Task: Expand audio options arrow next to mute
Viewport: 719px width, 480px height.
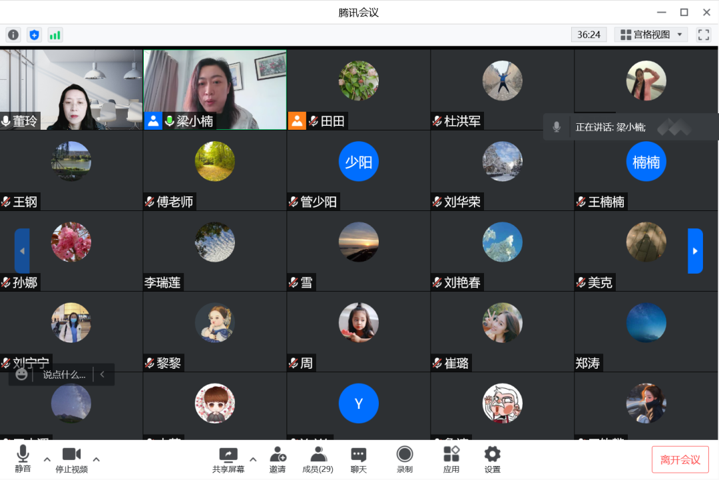Action: [x=47, y=459]
